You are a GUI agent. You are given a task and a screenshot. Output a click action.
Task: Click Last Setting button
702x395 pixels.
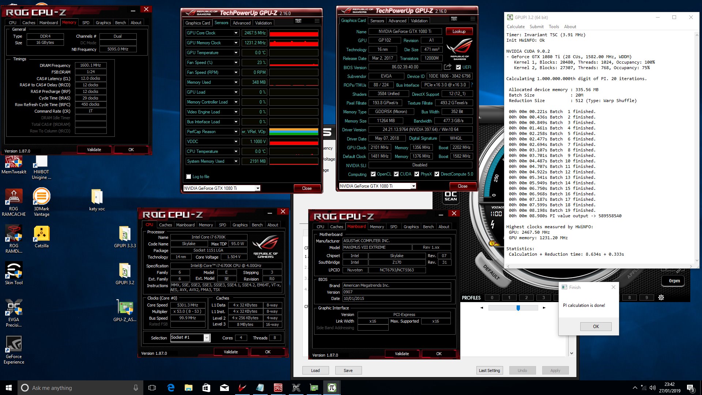489,370
